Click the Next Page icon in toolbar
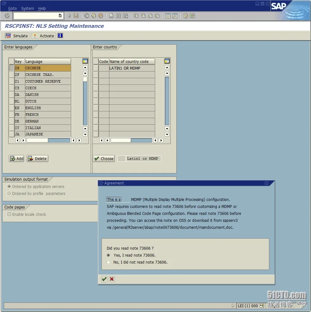This screenshot has width=311, height=312. point(150,16)
